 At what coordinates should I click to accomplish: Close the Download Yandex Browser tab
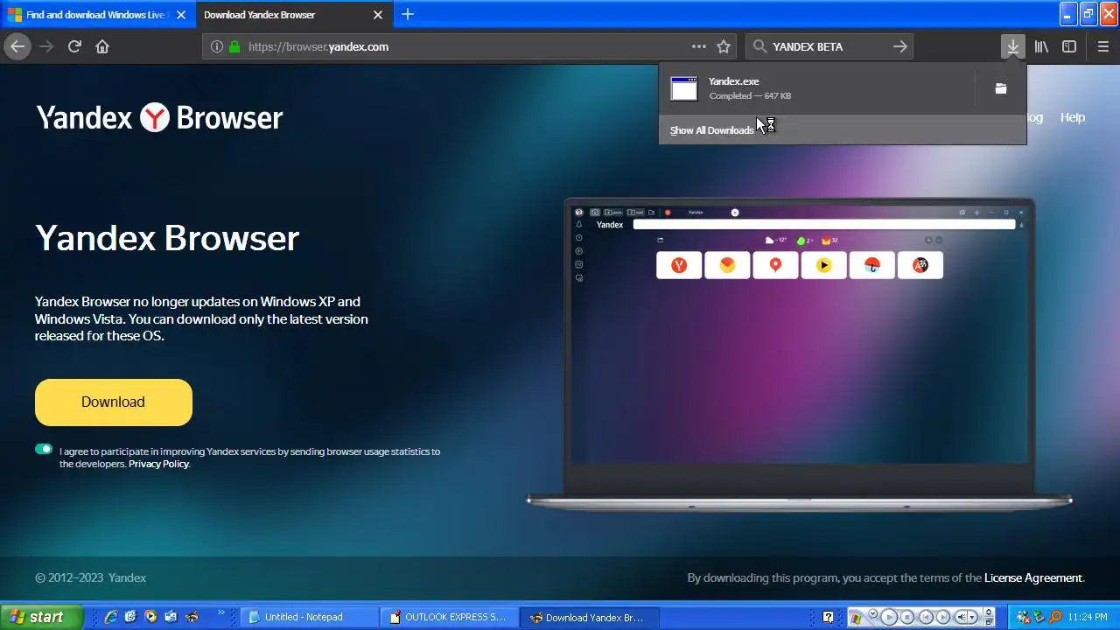pos(378,15)
